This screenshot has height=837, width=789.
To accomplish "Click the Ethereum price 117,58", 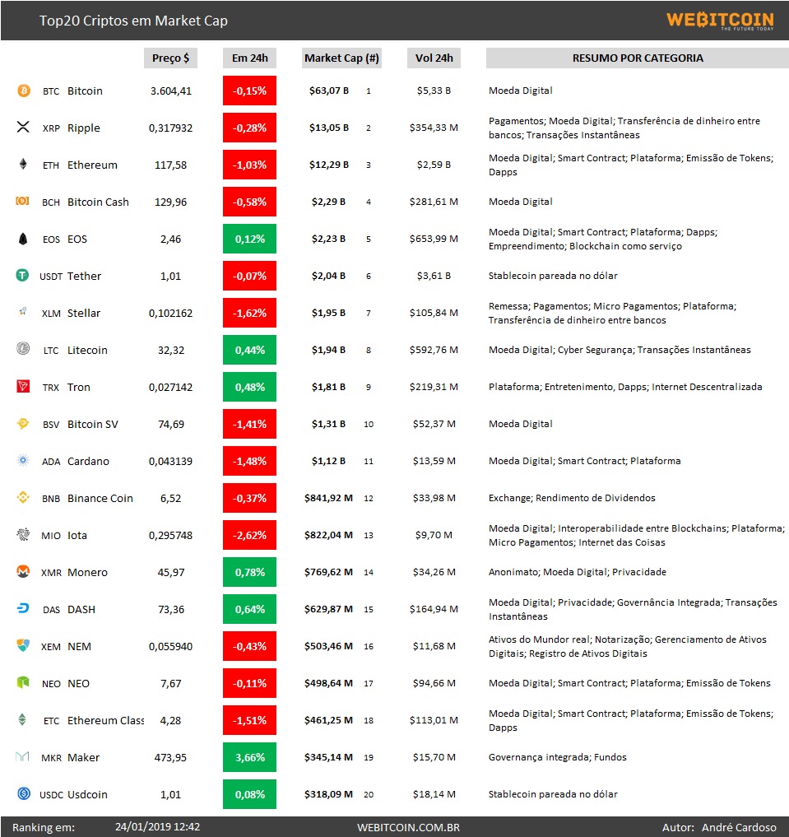I will point(170,165).
